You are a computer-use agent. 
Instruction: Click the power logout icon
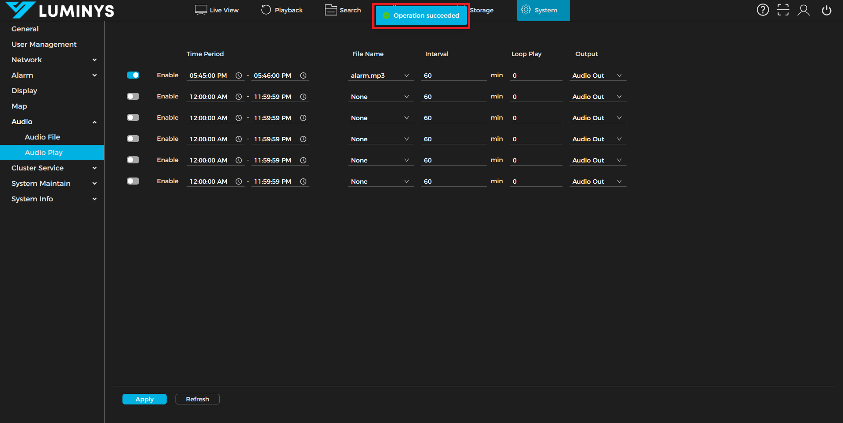coord(826,10)
